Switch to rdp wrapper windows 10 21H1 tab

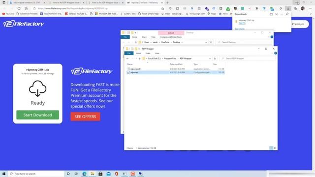pos(28,2)
